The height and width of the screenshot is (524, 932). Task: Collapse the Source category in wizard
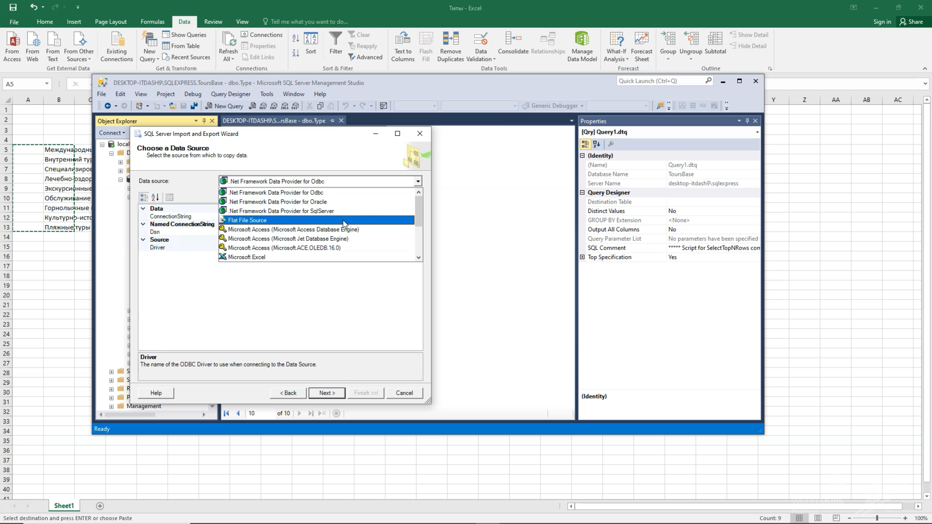point(143,240)
